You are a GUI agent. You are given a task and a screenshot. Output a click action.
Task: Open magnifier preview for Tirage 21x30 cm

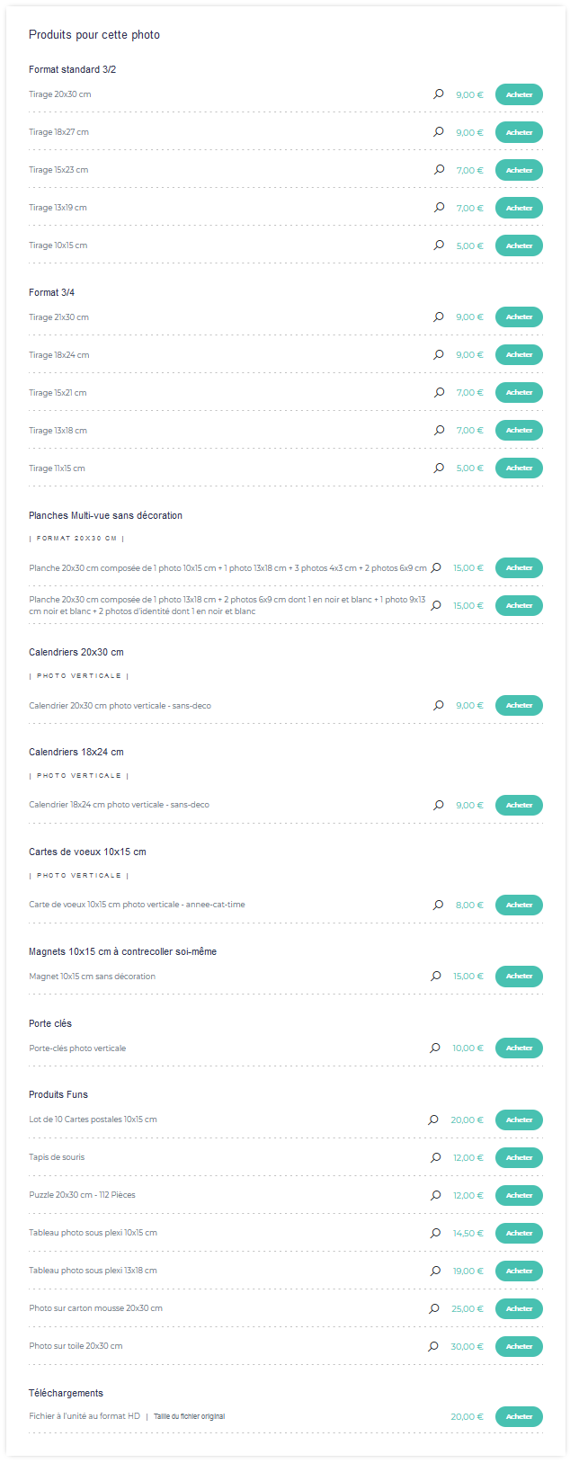click(439, 317)
